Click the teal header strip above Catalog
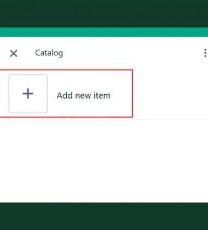 [104, 32]
